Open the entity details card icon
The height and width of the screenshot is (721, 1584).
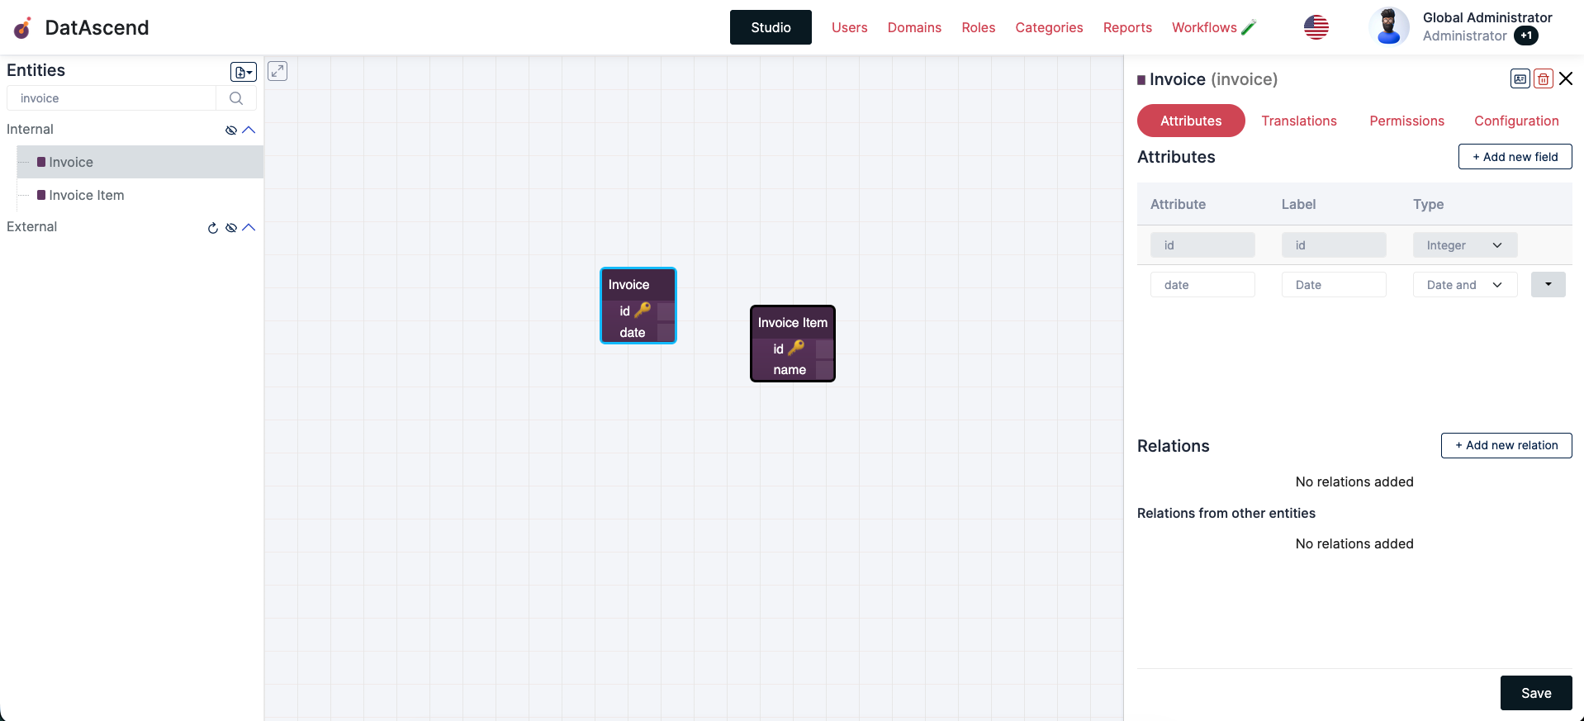[x=1520, y=79]
